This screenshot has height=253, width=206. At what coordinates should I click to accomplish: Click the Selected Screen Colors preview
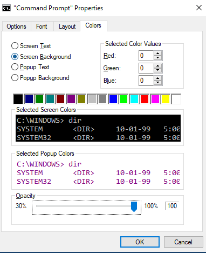(98, 128)
